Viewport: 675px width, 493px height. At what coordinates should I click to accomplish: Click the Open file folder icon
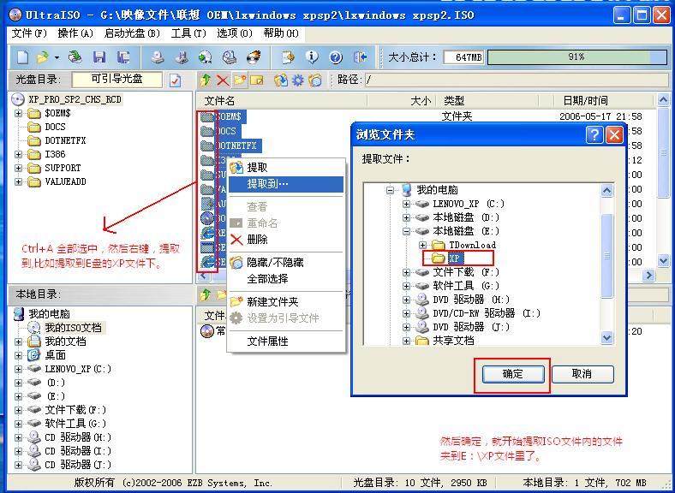43,56
